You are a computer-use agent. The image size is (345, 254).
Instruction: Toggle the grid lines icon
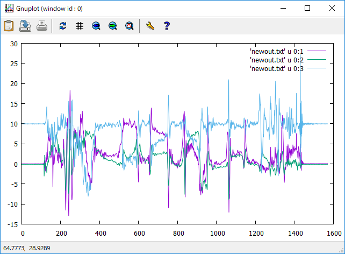tap(80, 25)
